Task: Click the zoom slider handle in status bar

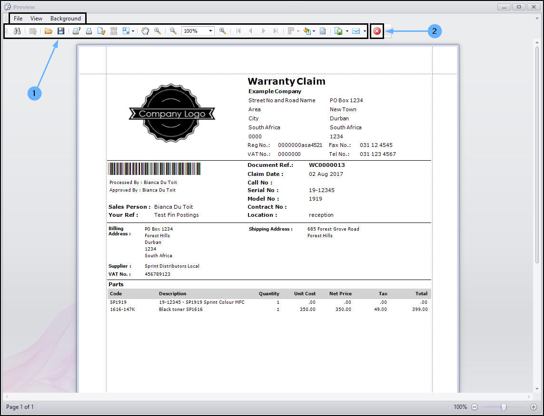Action: pyautogui.click(x=504, y=407)
